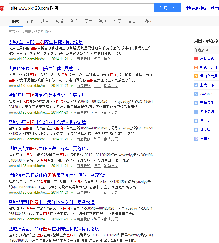219x243 pixels.
Task: Click 翻译此页 on the second result
Action: 111,85
